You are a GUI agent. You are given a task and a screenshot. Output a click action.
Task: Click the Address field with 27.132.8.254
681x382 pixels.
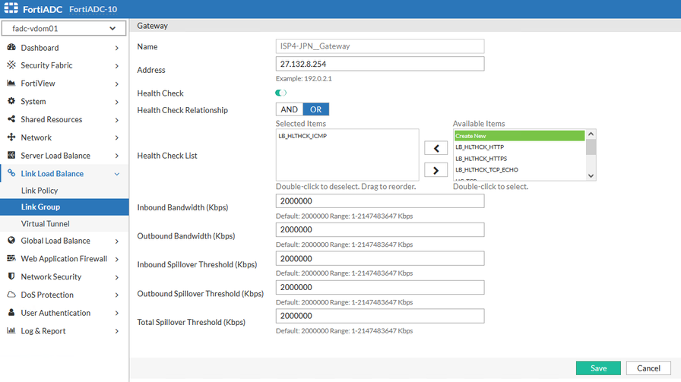tap(380, 64)
